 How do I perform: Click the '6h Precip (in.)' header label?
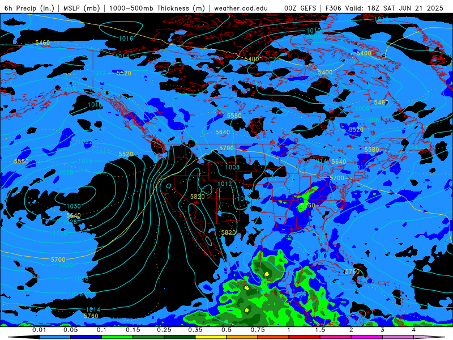coord(29,8)
